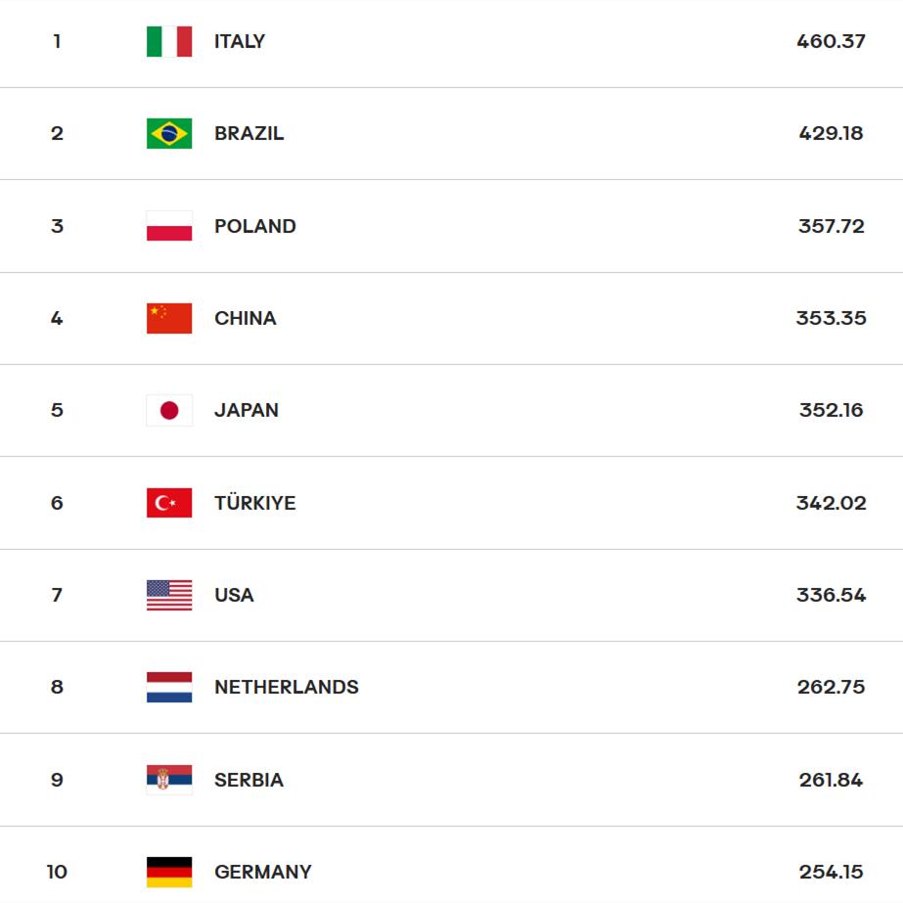The height and width of the screenshot is (903, 903).
Task: Select the Poland flag icon
Action: click(x=169, y=226)
